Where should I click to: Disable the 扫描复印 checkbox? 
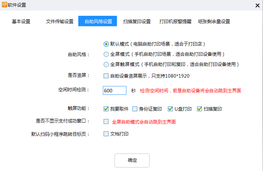(x=199, y=109)
